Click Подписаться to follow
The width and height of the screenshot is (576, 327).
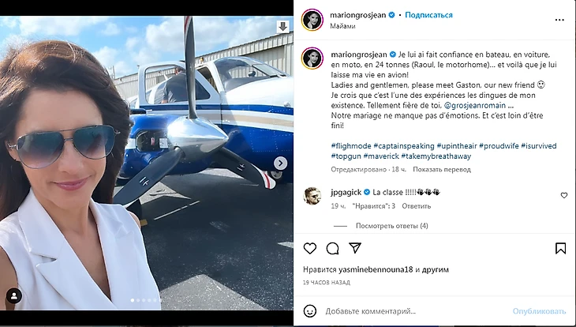pos(428,15)
